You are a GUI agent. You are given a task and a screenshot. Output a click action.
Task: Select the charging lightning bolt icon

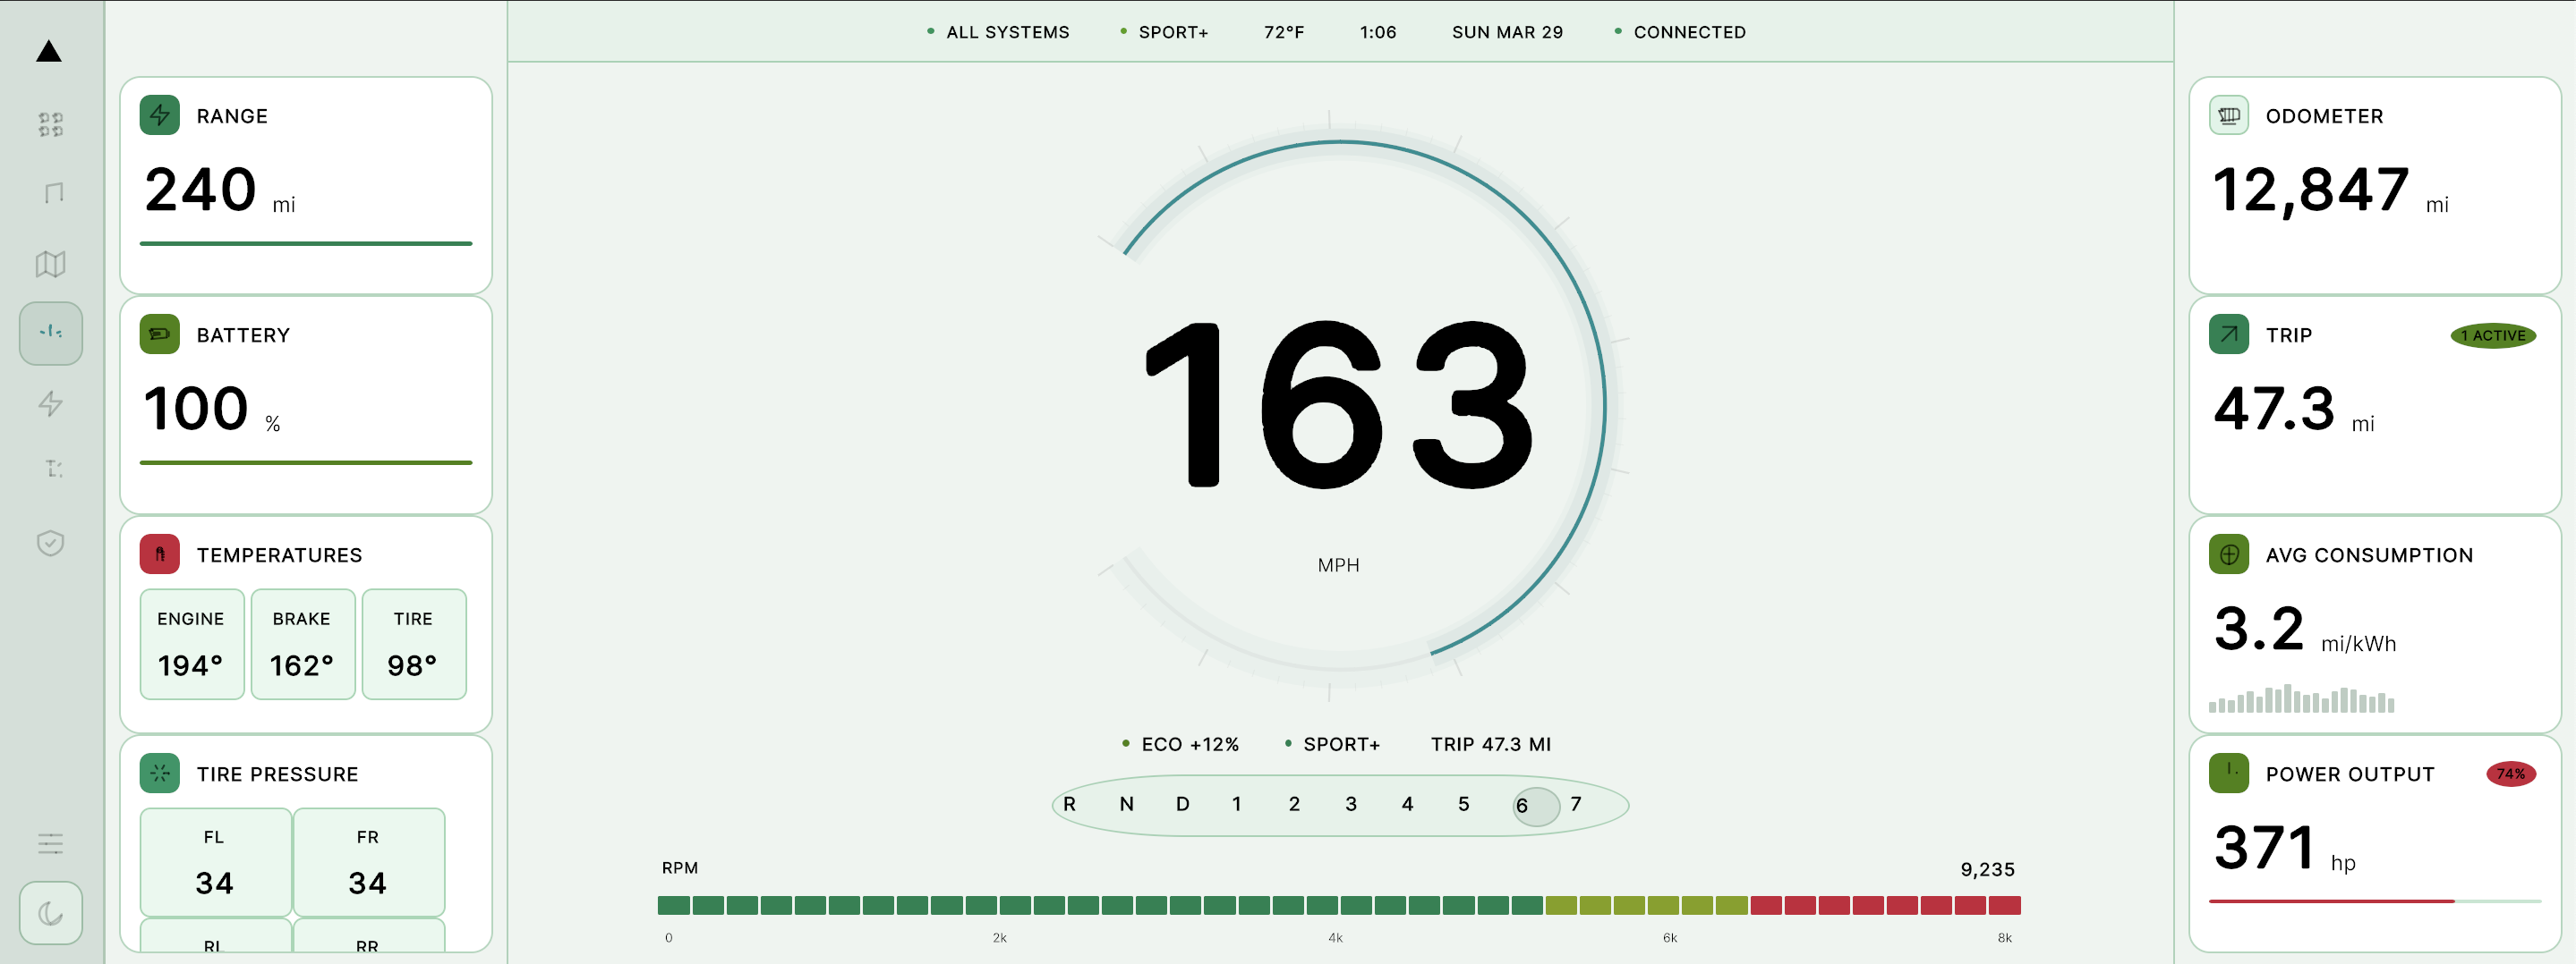point(50,403)
